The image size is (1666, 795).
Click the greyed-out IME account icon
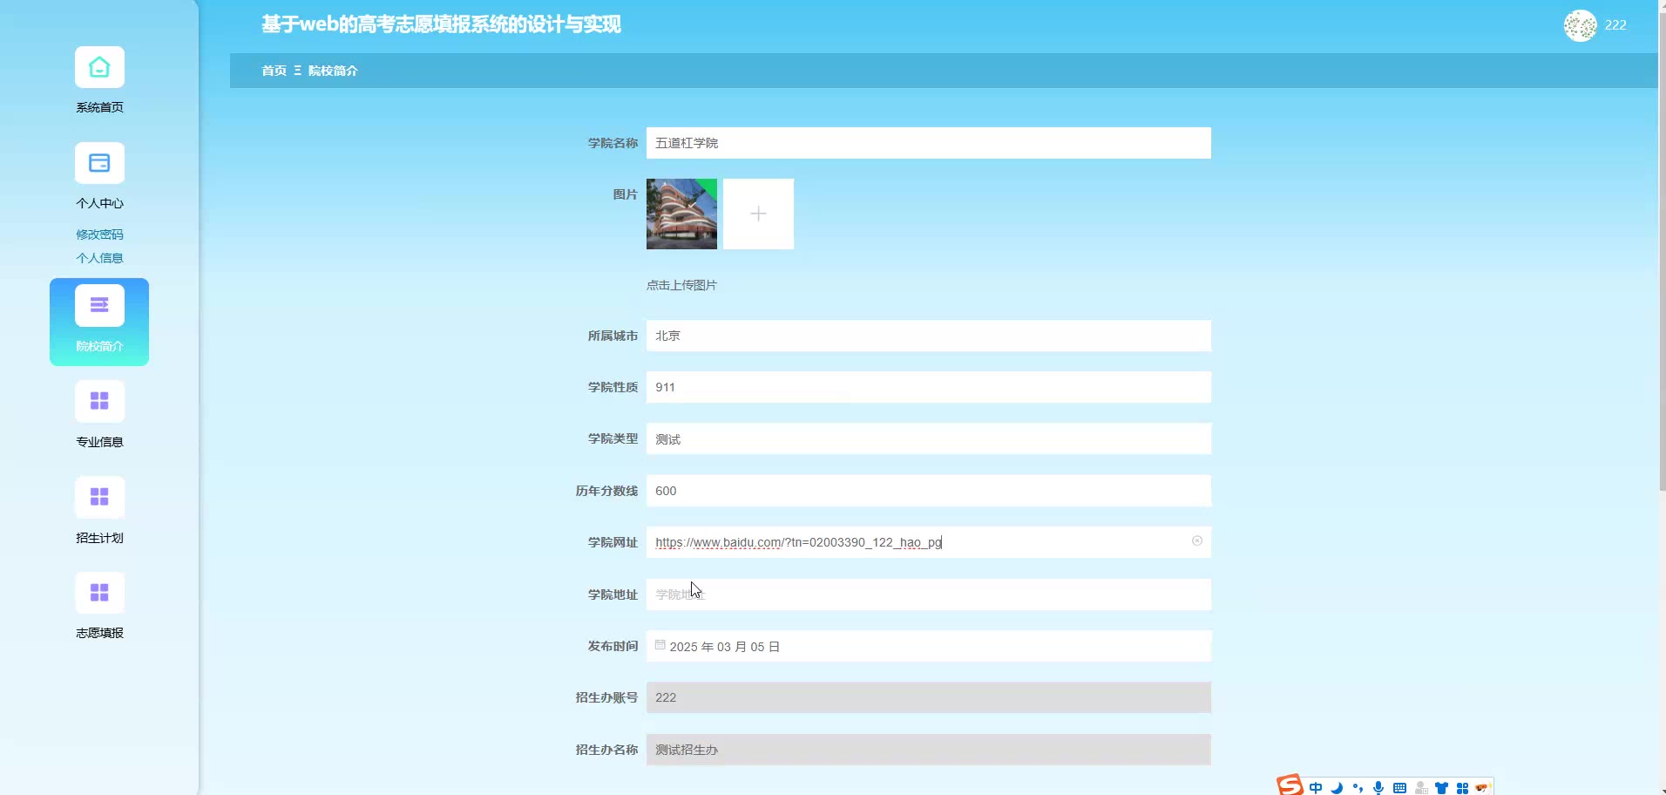pos(1421,788)
